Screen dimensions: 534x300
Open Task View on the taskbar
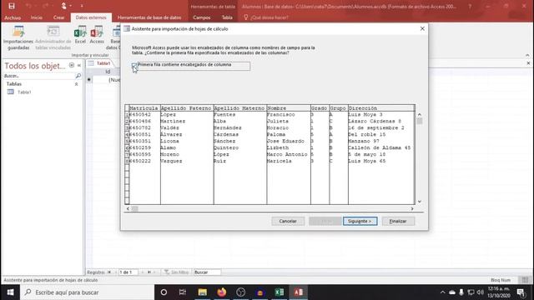(183, 292)
